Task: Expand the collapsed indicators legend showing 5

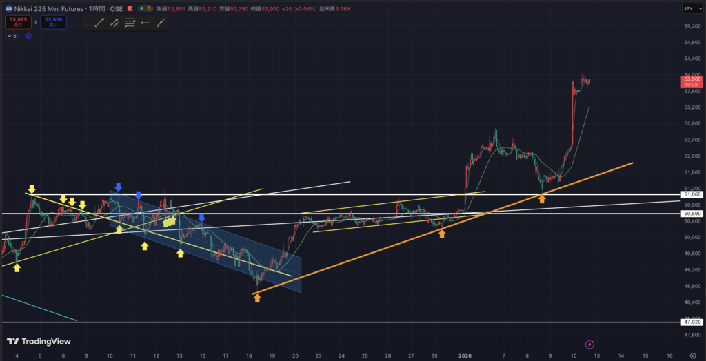Action: click(x=10, y=36)
